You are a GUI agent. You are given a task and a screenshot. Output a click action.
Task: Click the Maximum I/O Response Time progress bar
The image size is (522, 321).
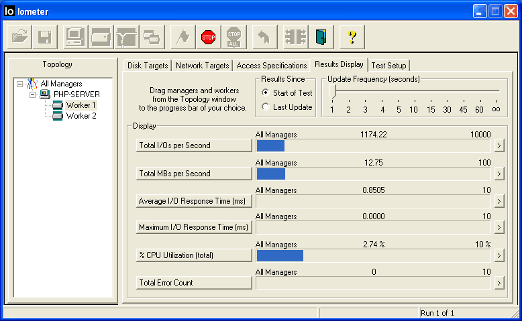tap(373, 228)
